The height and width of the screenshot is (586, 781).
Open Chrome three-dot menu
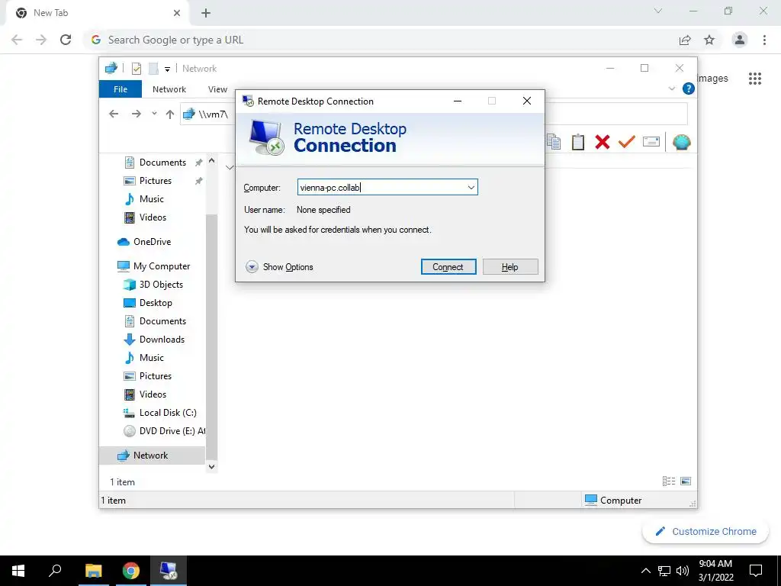click(764, 40)
